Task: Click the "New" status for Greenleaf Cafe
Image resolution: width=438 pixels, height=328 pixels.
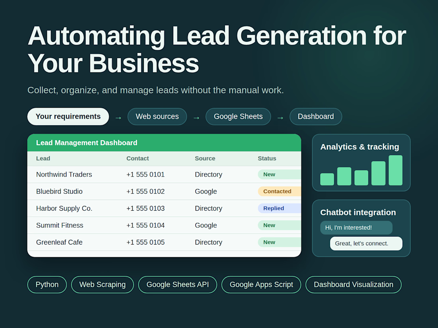Action: (x=280, y=242)
